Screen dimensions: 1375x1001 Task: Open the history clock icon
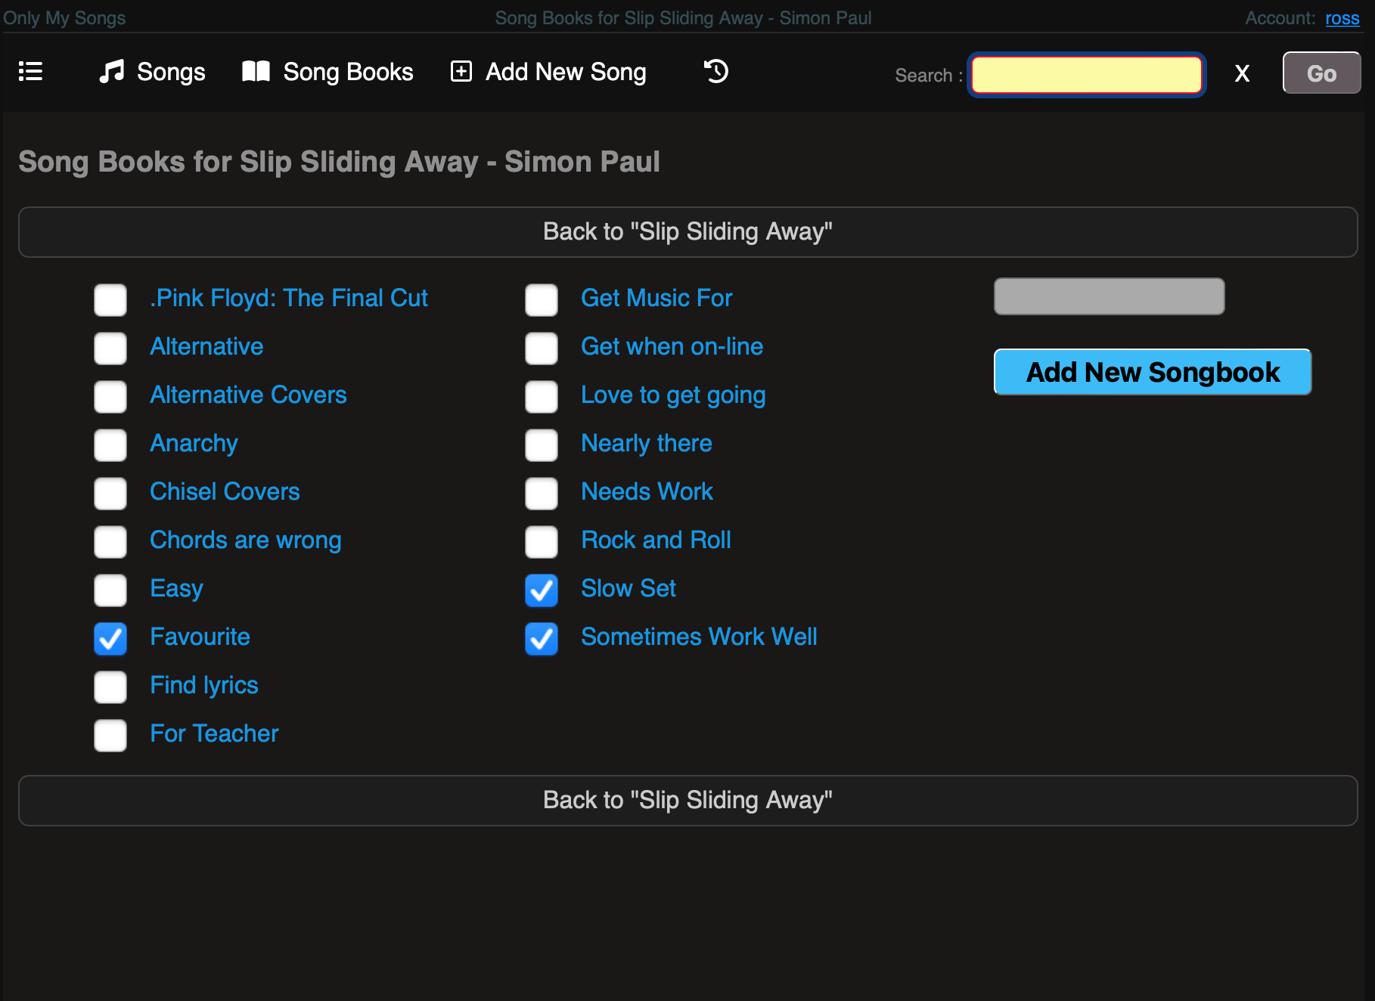716,72
